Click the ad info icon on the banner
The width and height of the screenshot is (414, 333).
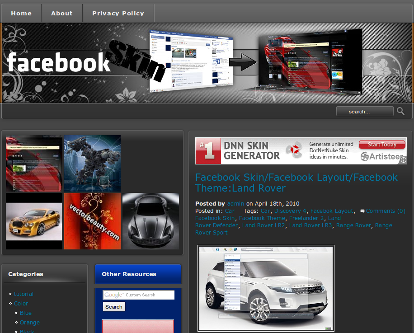coord(404,160)
